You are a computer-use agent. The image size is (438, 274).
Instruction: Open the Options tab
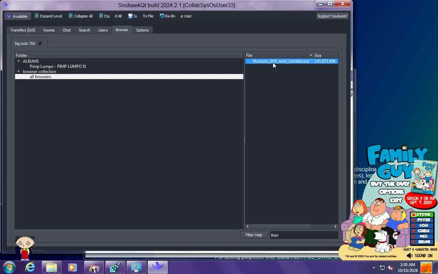[142, 30]
